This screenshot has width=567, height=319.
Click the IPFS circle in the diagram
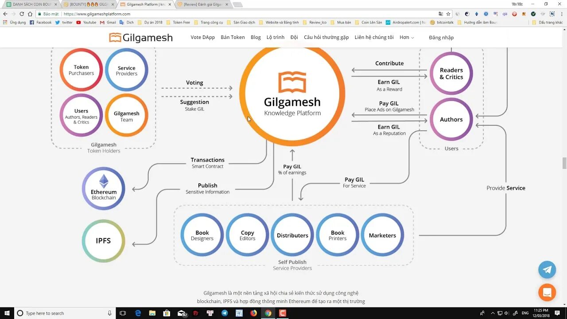[104, 241]
